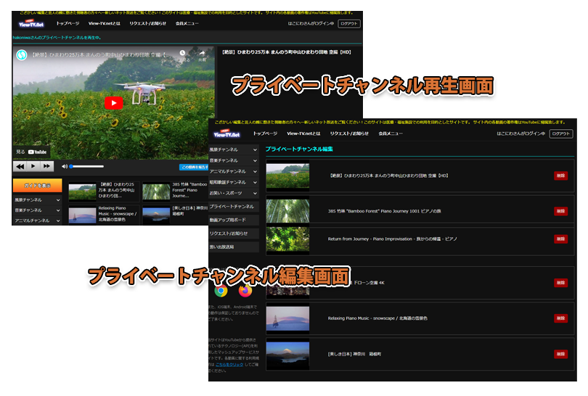Select sunflower thumbnail in playback playlist
Screen dimensions: 588x396
point(83,191)
